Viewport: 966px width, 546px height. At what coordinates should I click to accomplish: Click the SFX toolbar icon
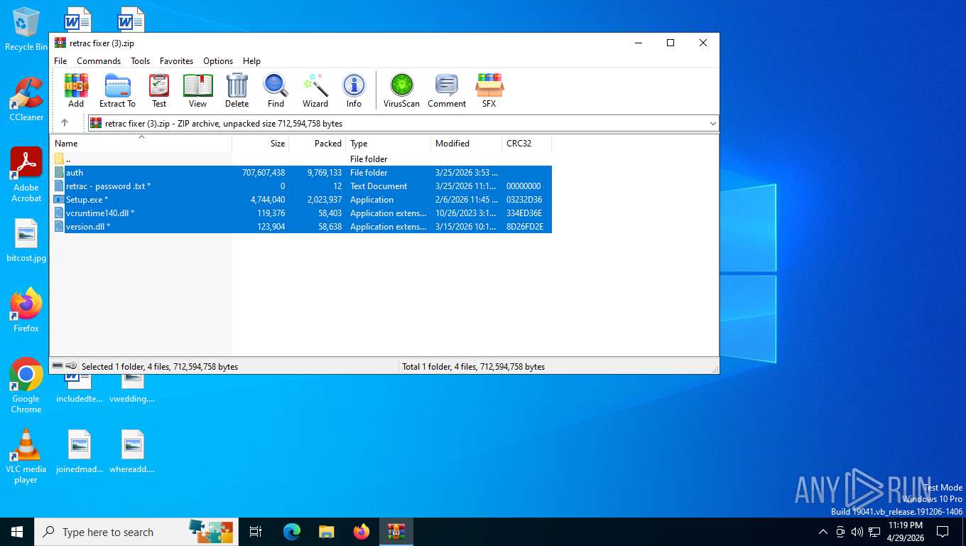tap(489, 90)
